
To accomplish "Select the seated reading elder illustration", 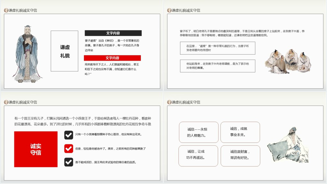I will click(x=288, y=145).
